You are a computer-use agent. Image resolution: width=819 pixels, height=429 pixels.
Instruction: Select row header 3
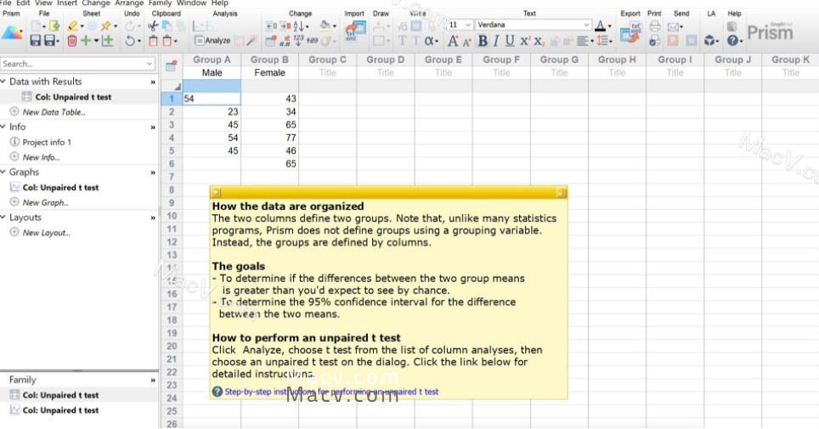(172, 124)
